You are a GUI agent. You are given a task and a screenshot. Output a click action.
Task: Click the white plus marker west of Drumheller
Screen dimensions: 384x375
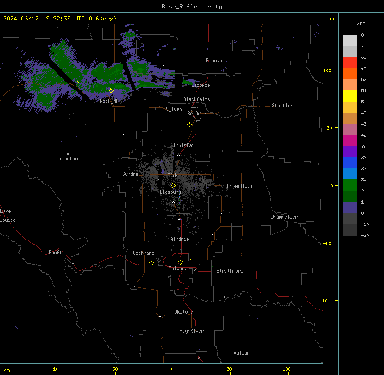[x=273, y=167]
